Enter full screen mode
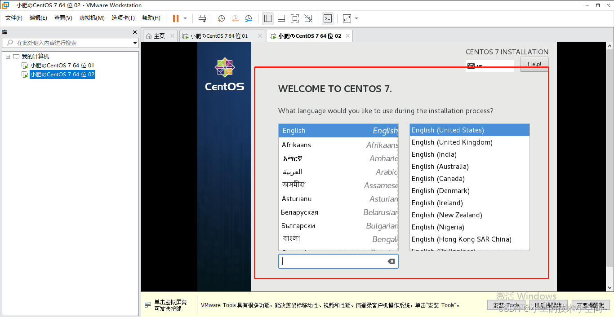 pos(295,18)
